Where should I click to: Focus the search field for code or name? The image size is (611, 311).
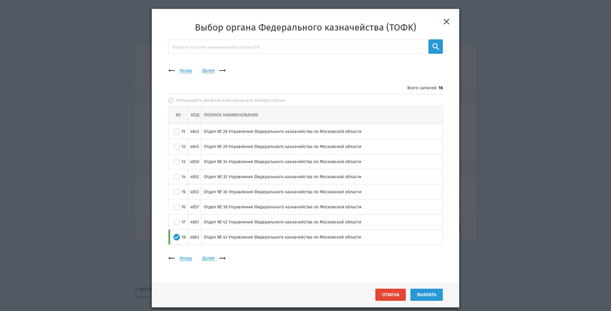pos(298,47)
